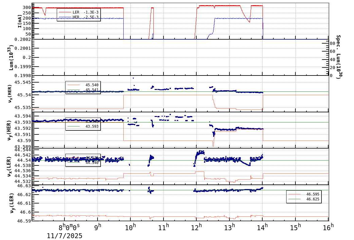Click the 44.540 green legend entry
Viewport: 354px width, 240px height.
[x=83, y=163]
